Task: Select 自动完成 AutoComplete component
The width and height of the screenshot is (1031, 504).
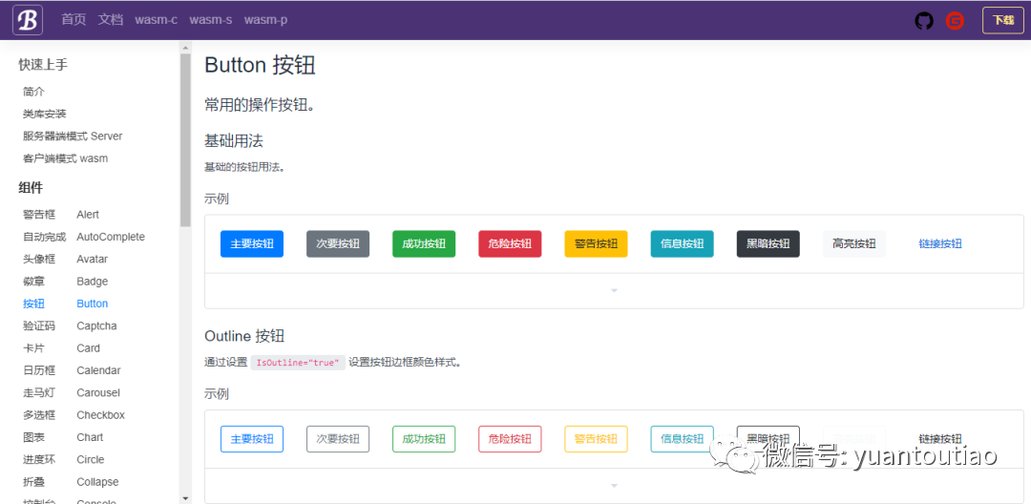Action: pos(83,238)
